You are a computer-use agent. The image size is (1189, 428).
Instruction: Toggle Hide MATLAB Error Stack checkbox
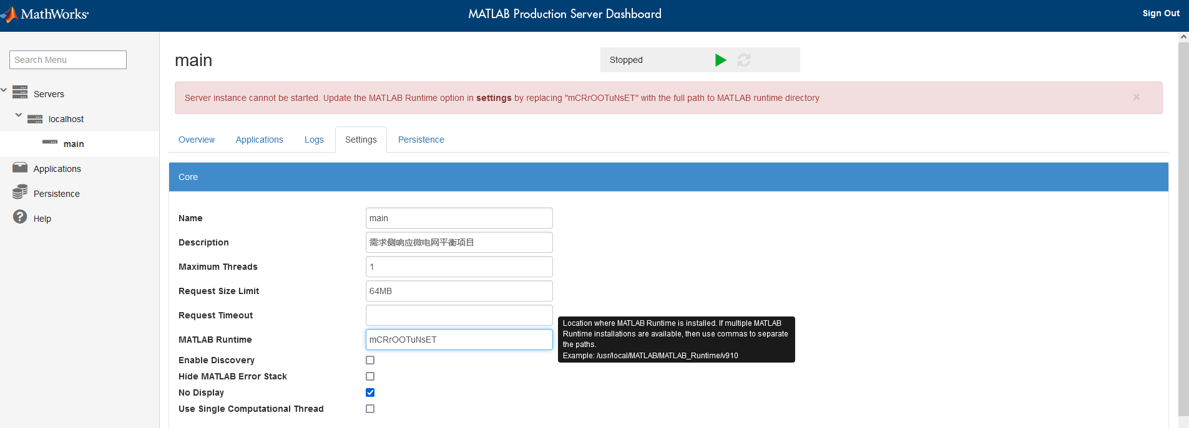point(370,376)
